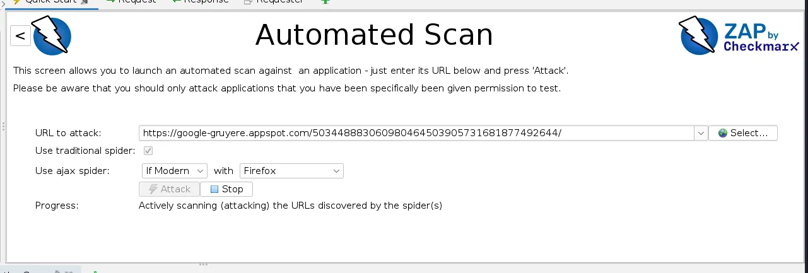Image resolution: width=808 pixels, height=273 pixels.
Task: Click the pin icon on Quick Start tab
Action: pos(85,2)
